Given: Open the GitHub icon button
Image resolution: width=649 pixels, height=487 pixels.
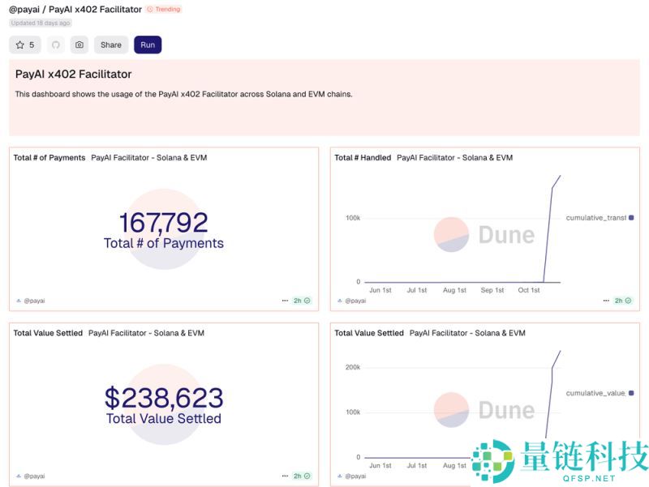Looking at the screenshot, I should pyautogui.click(x=56, y=45).
